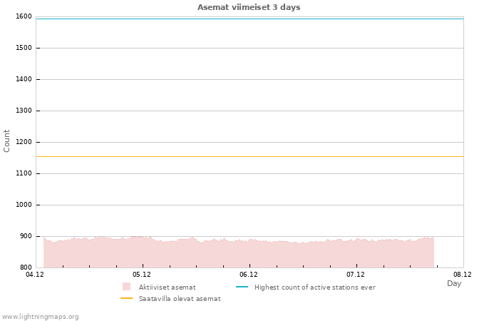
Task: Click the Count y-axis title
Action: pos(7,141)
